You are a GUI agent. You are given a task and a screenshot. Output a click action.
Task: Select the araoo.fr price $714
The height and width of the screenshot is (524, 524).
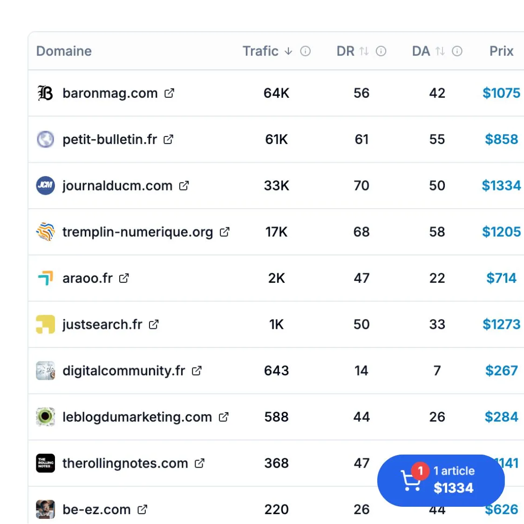pos(501,278)
